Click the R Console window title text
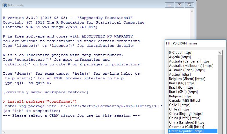The height and width of the screenshot is (134, 227). point(16,5)
